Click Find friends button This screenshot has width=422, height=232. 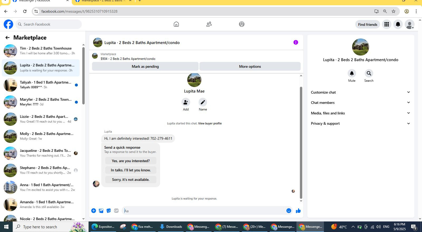click(368, 25)
